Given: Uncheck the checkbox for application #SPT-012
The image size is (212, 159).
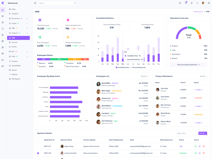Looking at the screenshot, I should [38, 153].
